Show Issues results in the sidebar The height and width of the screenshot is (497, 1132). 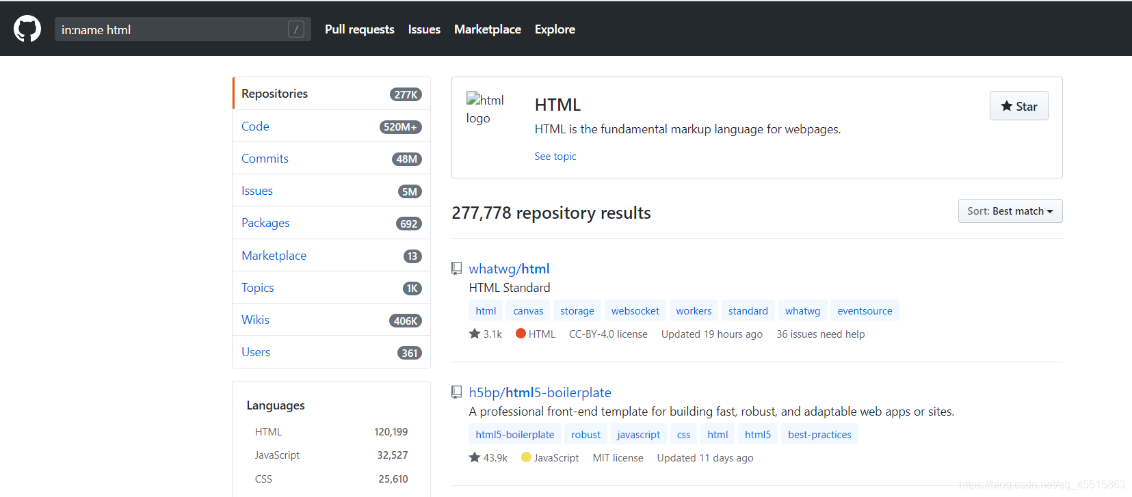click(332, 191)
